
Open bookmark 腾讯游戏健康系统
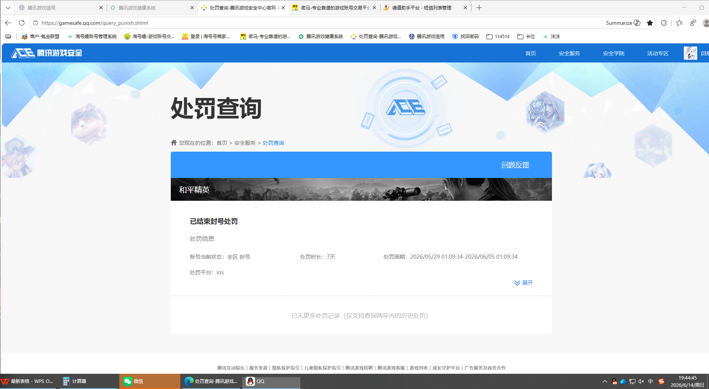321,37
